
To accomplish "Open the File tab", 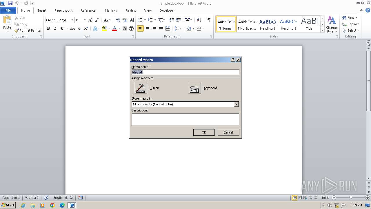I will (x=8, y=10).
